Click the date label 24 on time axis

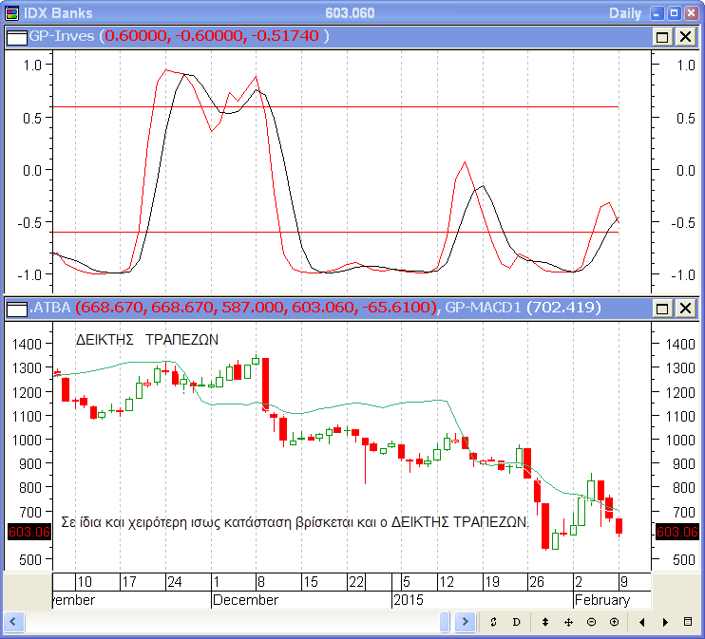coord(175,582)
